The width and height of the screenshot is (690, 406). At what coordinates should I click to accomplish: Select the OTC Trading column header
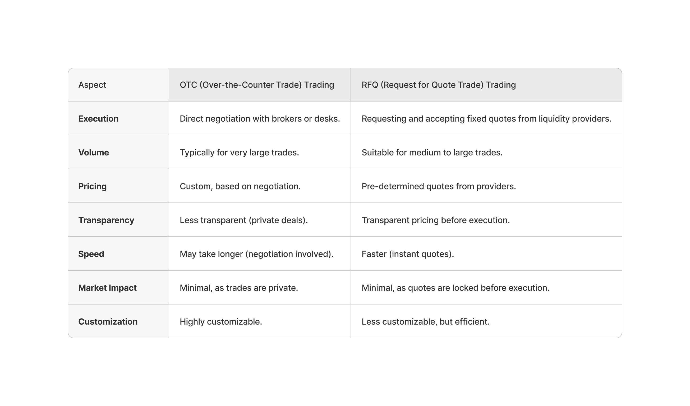pyautogui.click(x=256, y=85)
